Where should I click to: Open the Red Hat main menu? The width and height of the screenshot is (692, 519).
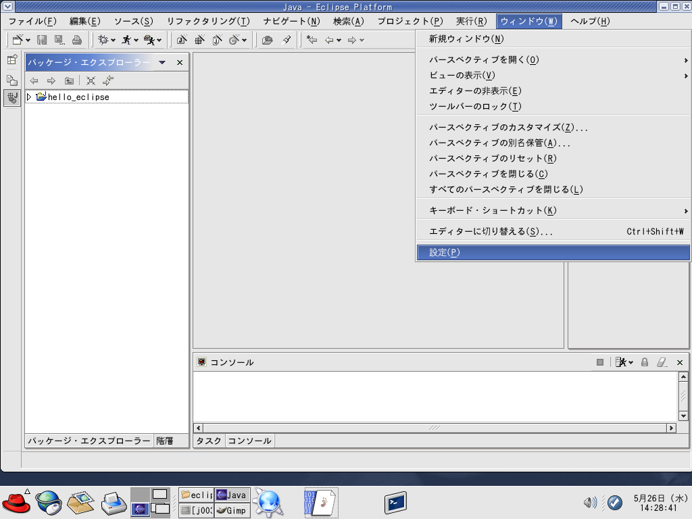coord(16,502)
